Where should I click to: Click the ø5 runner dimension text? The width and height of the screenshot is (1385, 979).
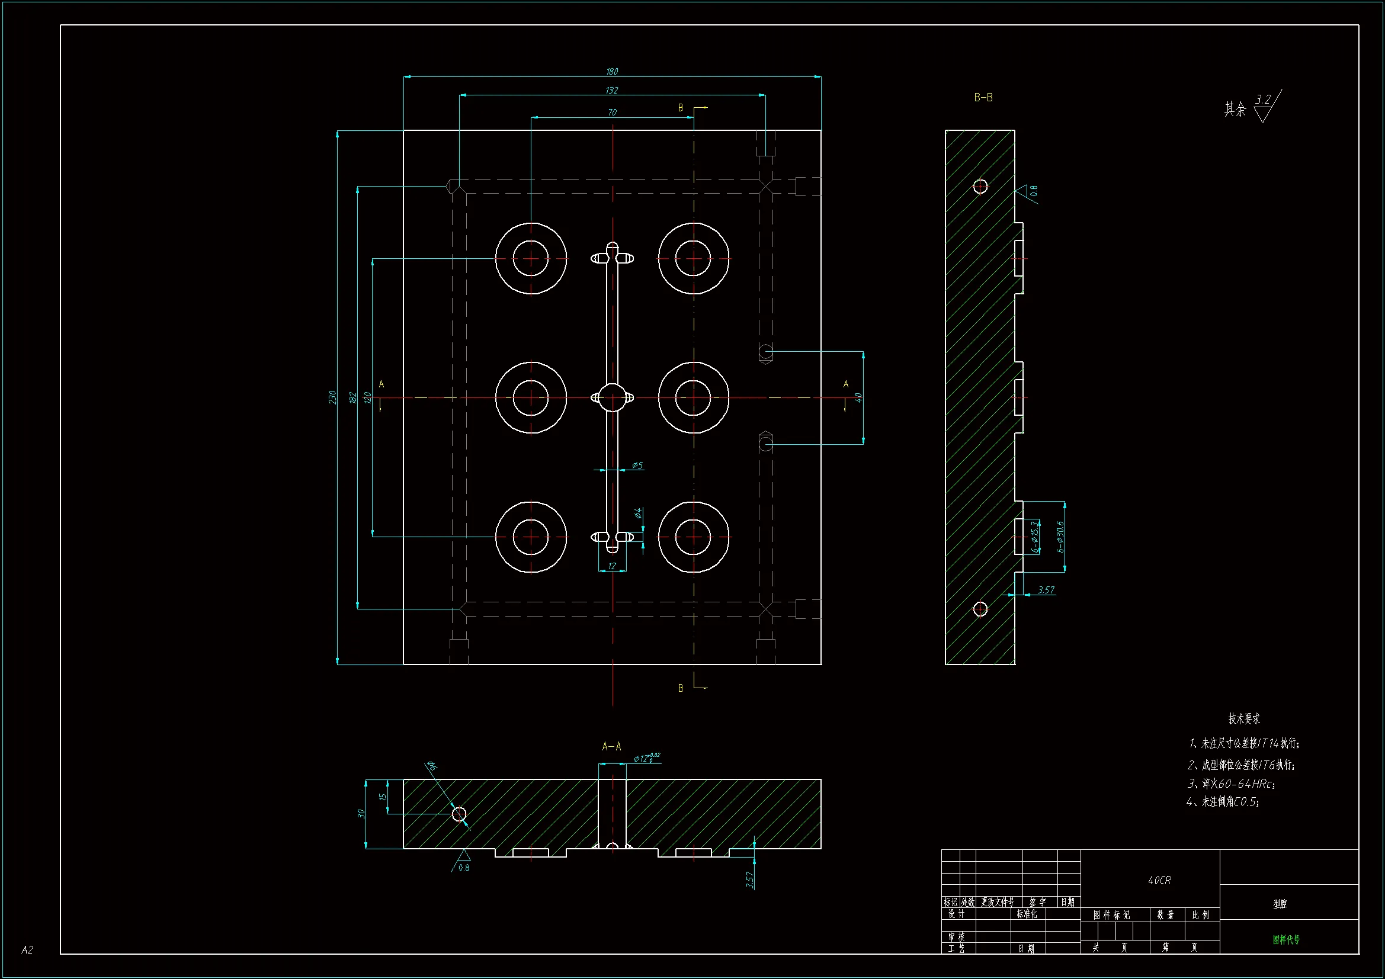(637, 465)
